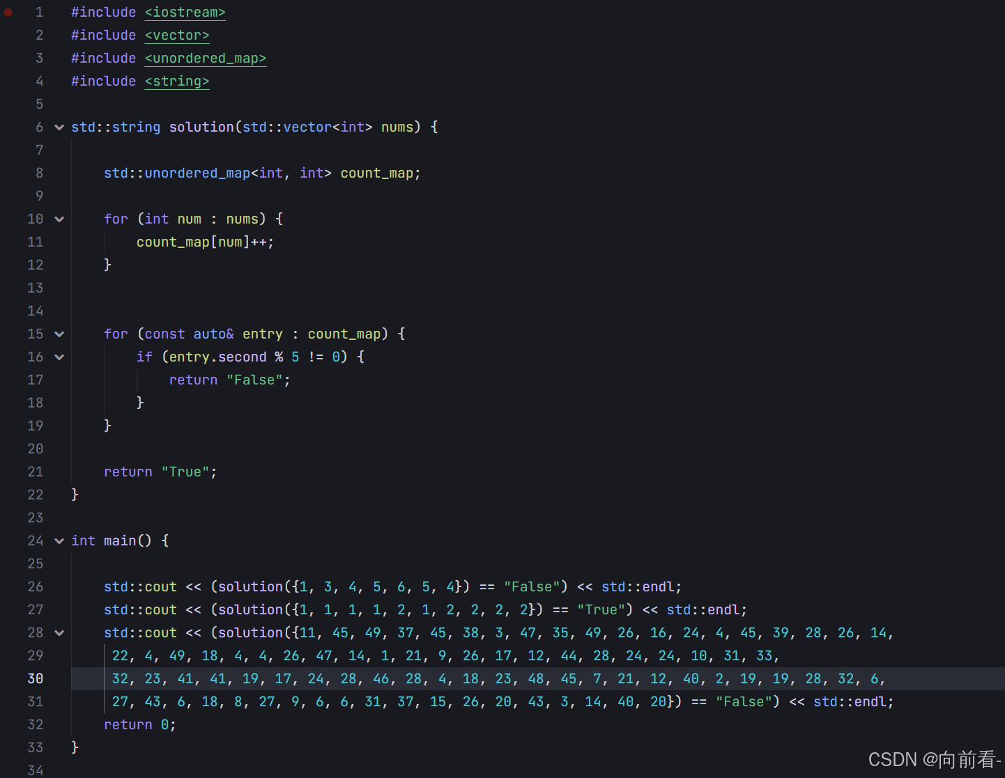Click line number 30 in the gutter
This screenshot has width=1005, height=778.
[36, 679]
